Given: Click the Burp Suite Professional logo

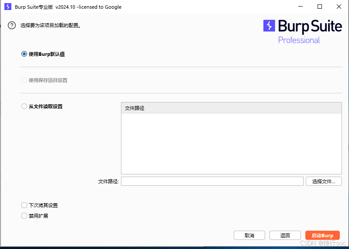Looking at the screenshot, I should pyautogui.click(x=303, y=31).
